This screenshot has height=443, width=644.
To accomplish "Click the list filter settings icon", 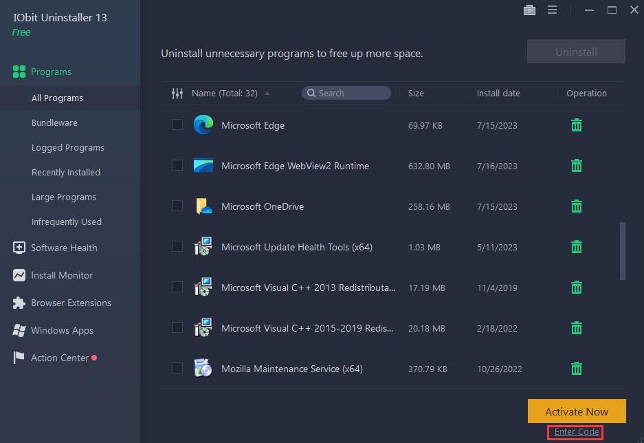I will (177, 94).
